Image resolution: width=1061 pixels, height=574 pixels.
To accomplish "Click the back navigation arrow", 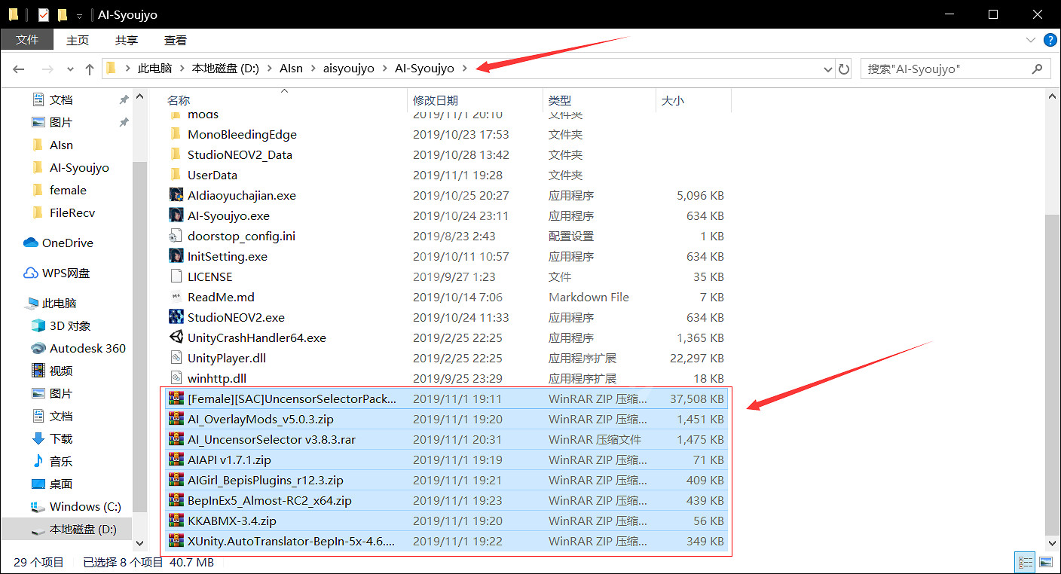I will click(19, 69).
